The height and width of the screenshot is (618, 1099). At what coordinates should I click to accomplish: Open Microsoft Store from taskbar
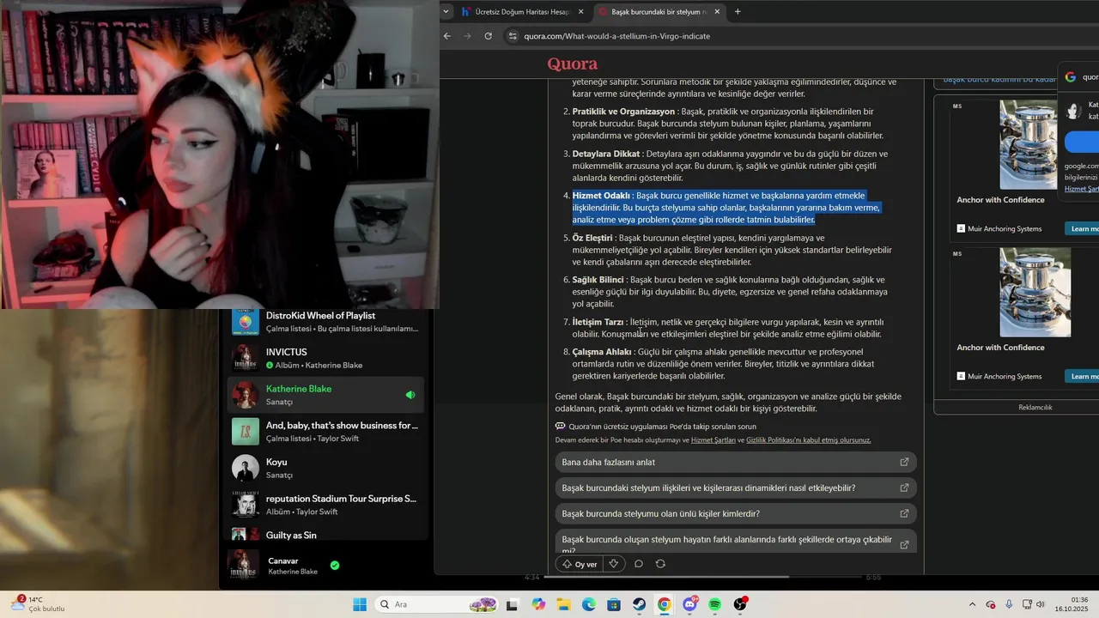coord(614,604)
